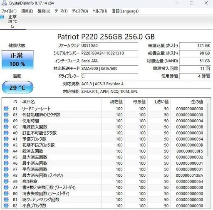Viewport: 213px width, 210px height.
Task: Click the しきい値 column header
Action: (x=159, y=102)
